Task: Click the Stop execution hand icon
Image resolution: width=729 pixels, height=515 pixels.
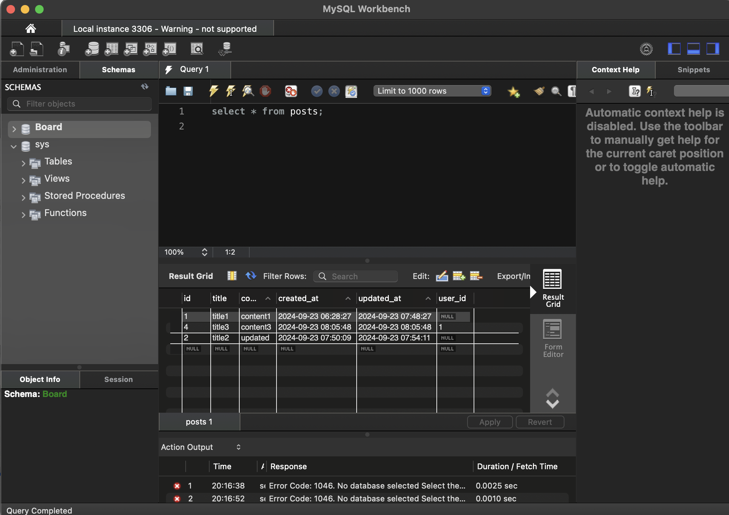Action: 265,91
